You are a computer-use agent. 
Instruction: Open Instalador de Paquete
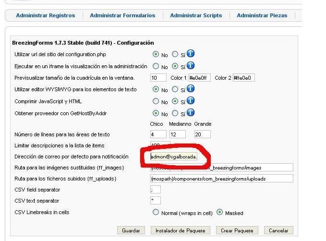tap(180, 230)
